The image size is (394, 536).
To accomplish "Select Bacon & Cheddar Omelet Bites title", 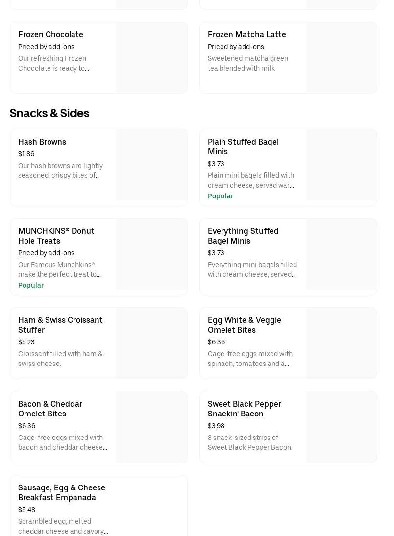I will (x=50, y=409).
